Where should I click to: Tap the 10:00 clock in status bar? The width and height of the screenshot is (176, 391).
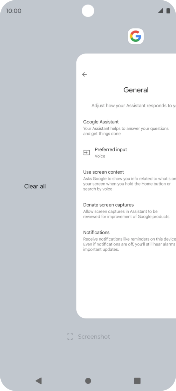[x=14, y=11]
